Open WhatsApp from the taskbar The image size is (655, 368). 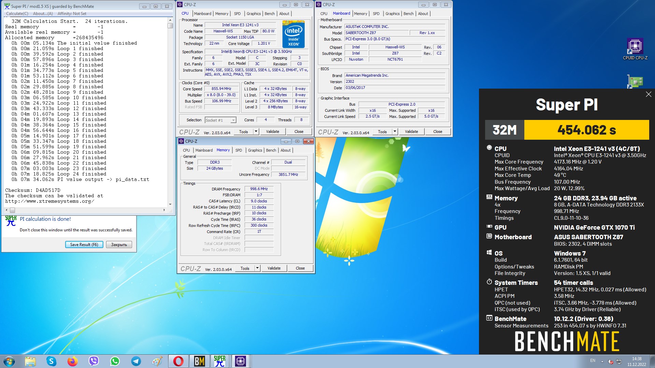pos(115,361)
